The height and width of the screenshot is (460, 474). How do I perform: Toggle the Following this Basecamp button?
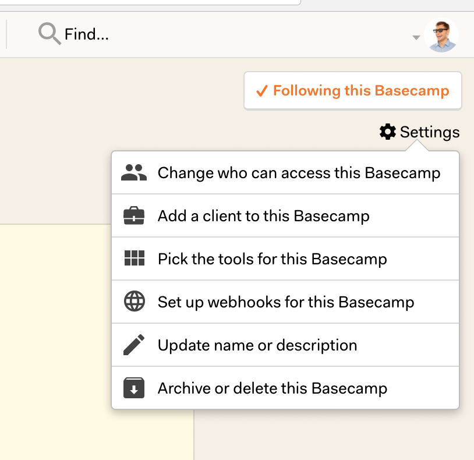pos(353,91)
